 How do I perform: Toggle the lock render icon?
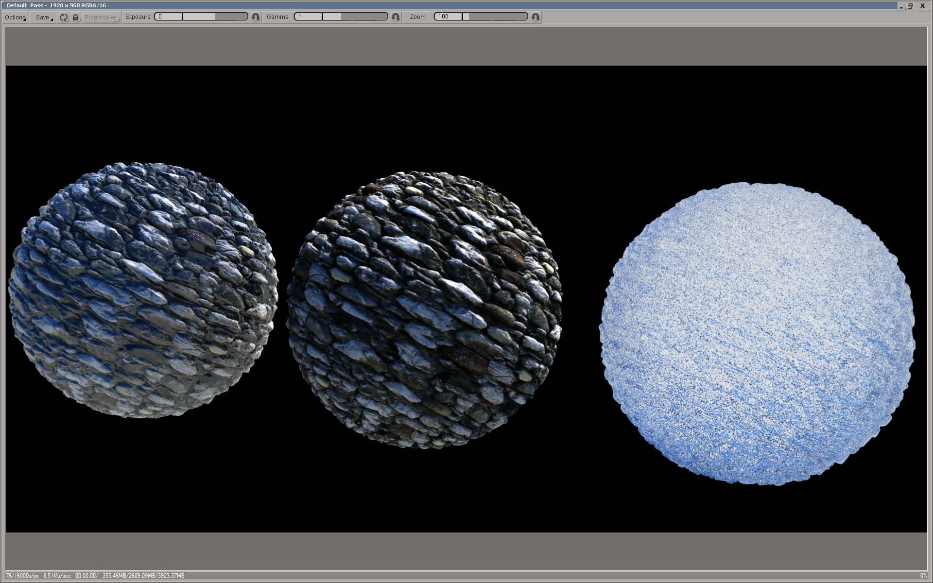pos(75,17)
